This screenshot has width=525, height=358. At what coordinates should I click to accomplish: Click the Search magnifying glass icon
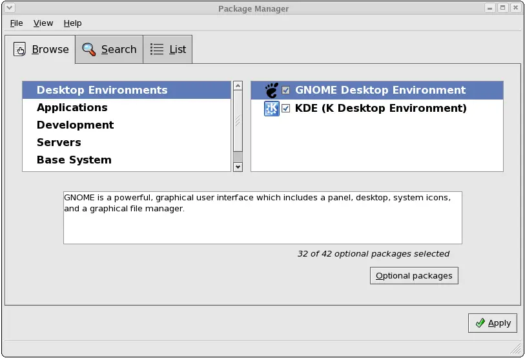pyautogui.click(x=89, y=50)
